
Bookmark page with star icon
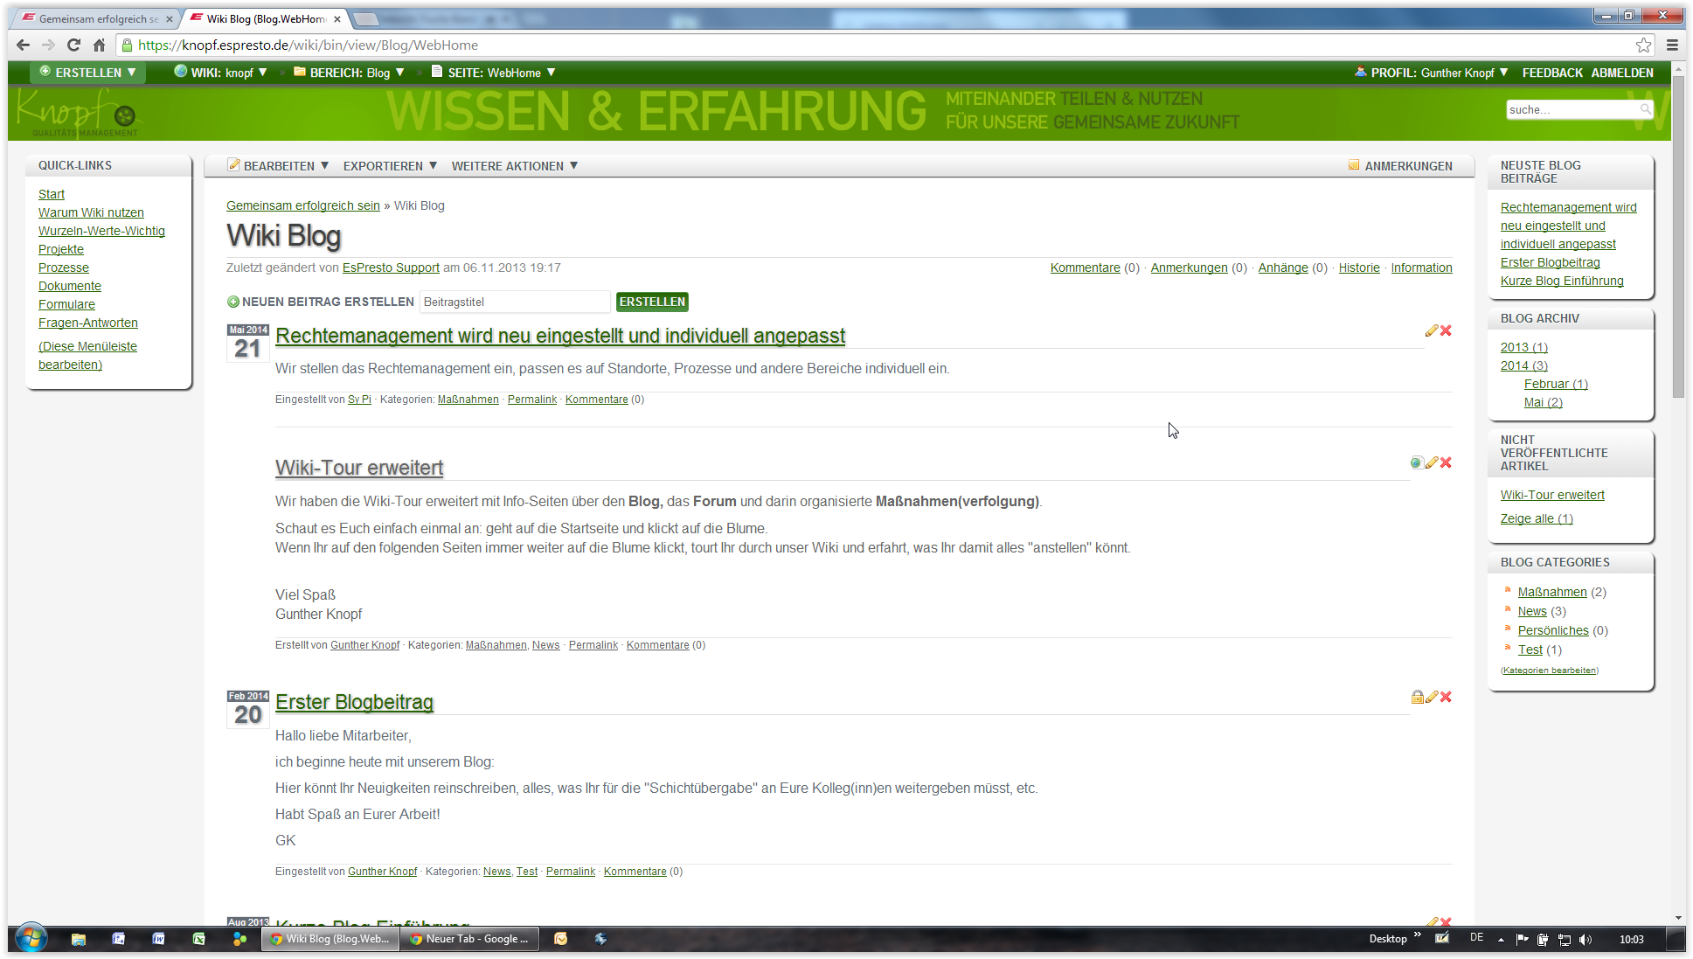click(x=1643, y=45)
